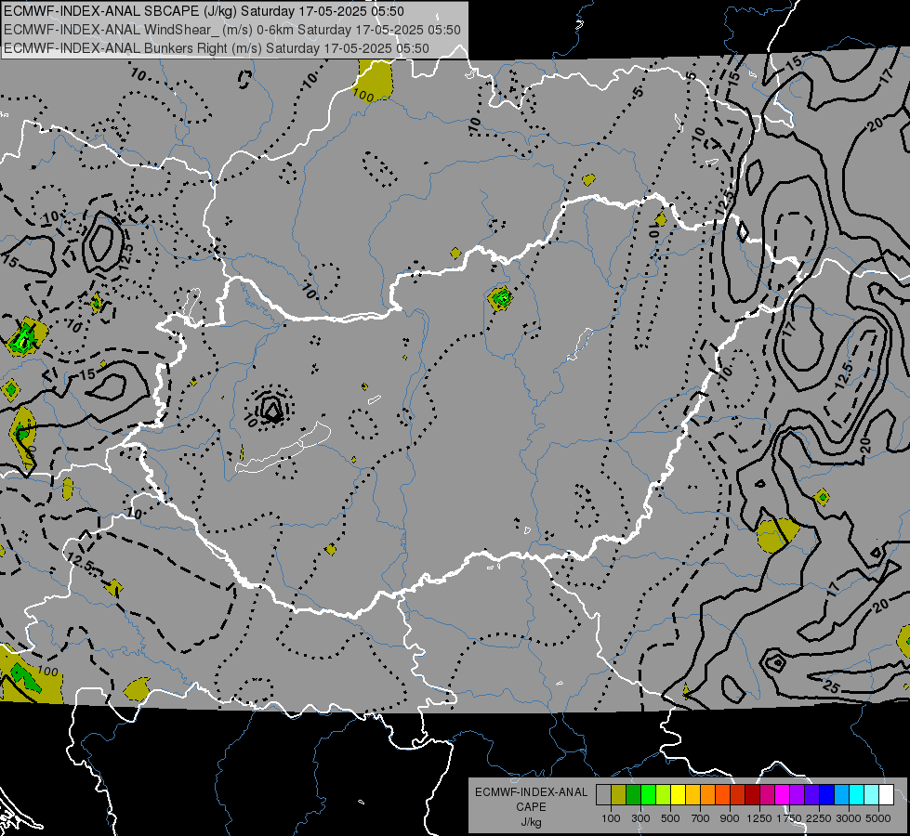Click the 3000 label in CAPE legend

(x=848, y=818)
